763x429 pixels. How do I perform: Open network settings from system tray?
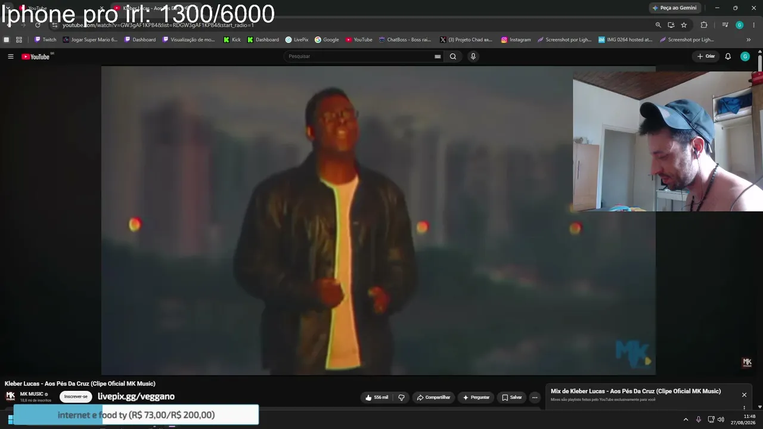(x=711, y=419)
